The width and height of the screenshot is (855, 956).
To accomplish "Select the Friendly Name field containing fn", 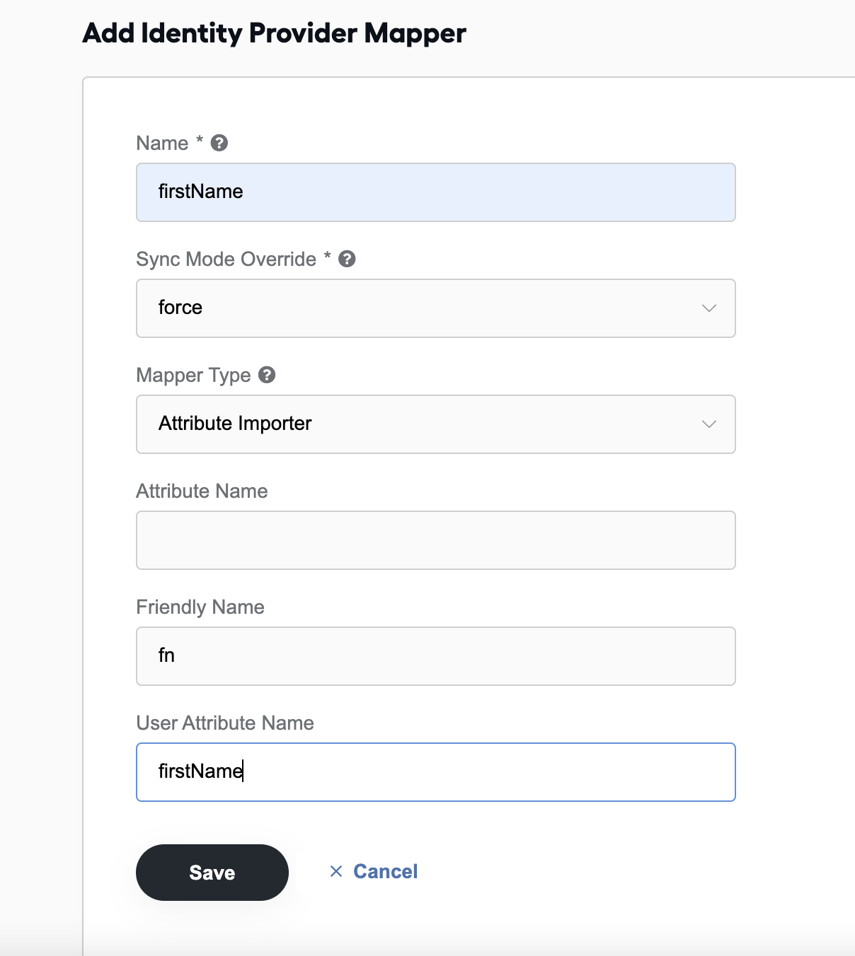I will 436,656.
